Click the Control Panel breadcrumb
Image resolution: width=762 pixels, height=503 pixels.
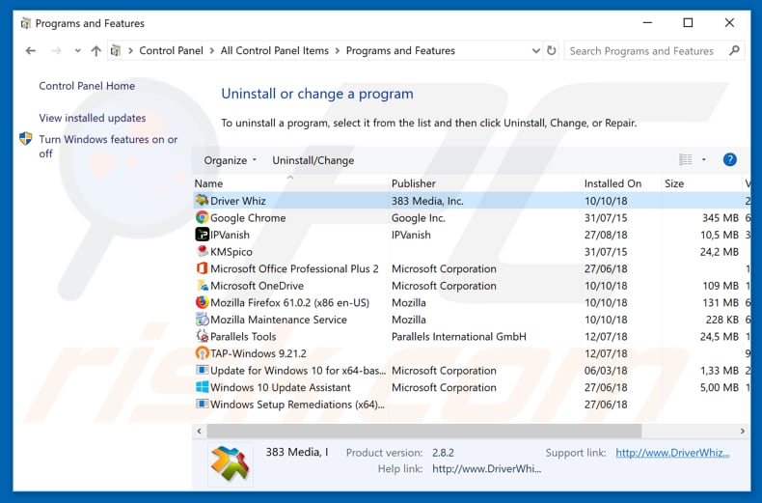click(171, 50)
